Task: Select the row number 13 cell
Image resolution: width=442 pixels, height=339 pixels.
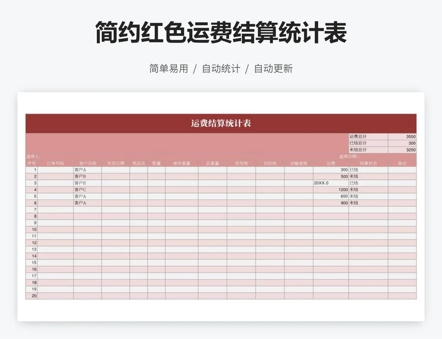Action: (31, 249)
